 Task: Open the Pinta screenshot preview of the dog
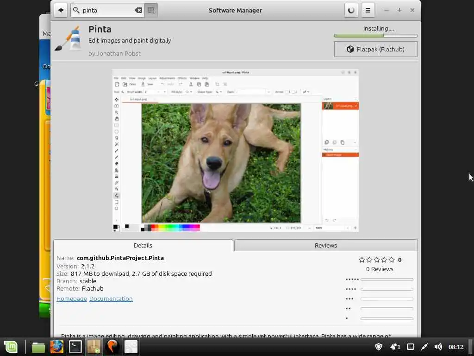[x=236, y=151]
